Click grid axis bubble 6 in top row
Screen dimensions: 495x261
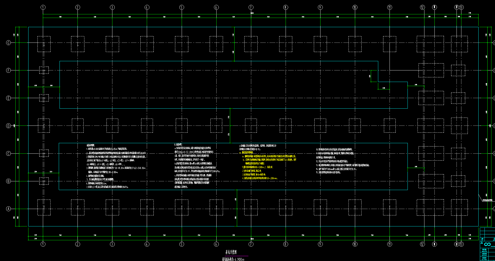pyautogui.click(x=216, y=7)
